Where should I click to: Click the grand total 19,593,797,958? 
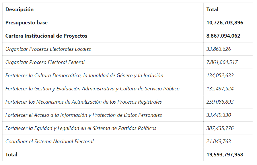tap(225, 155)
